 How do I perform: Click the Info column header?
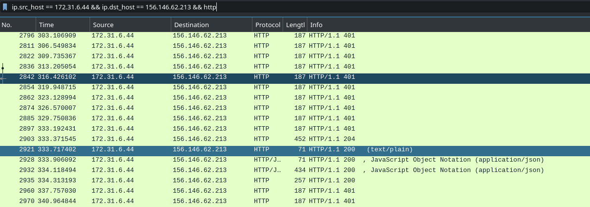point(448,25)
